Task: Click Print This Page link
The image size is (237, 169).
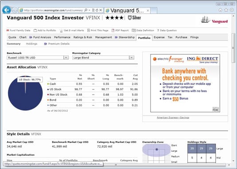Action: [x=98, y=31]
